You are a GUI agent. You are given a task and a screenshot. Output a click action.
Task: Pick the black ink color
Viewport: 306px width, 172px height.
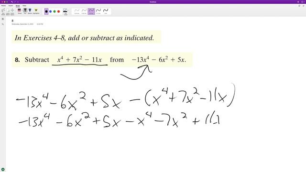pyautogui.click(x=46, y=11)
